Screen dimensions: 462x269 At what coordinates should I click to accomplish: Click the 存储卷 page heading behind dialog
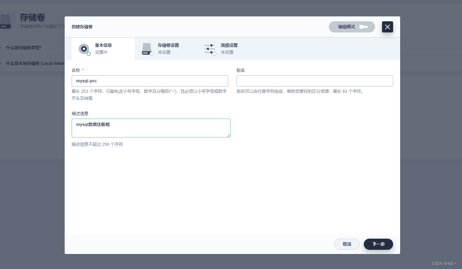33,17
